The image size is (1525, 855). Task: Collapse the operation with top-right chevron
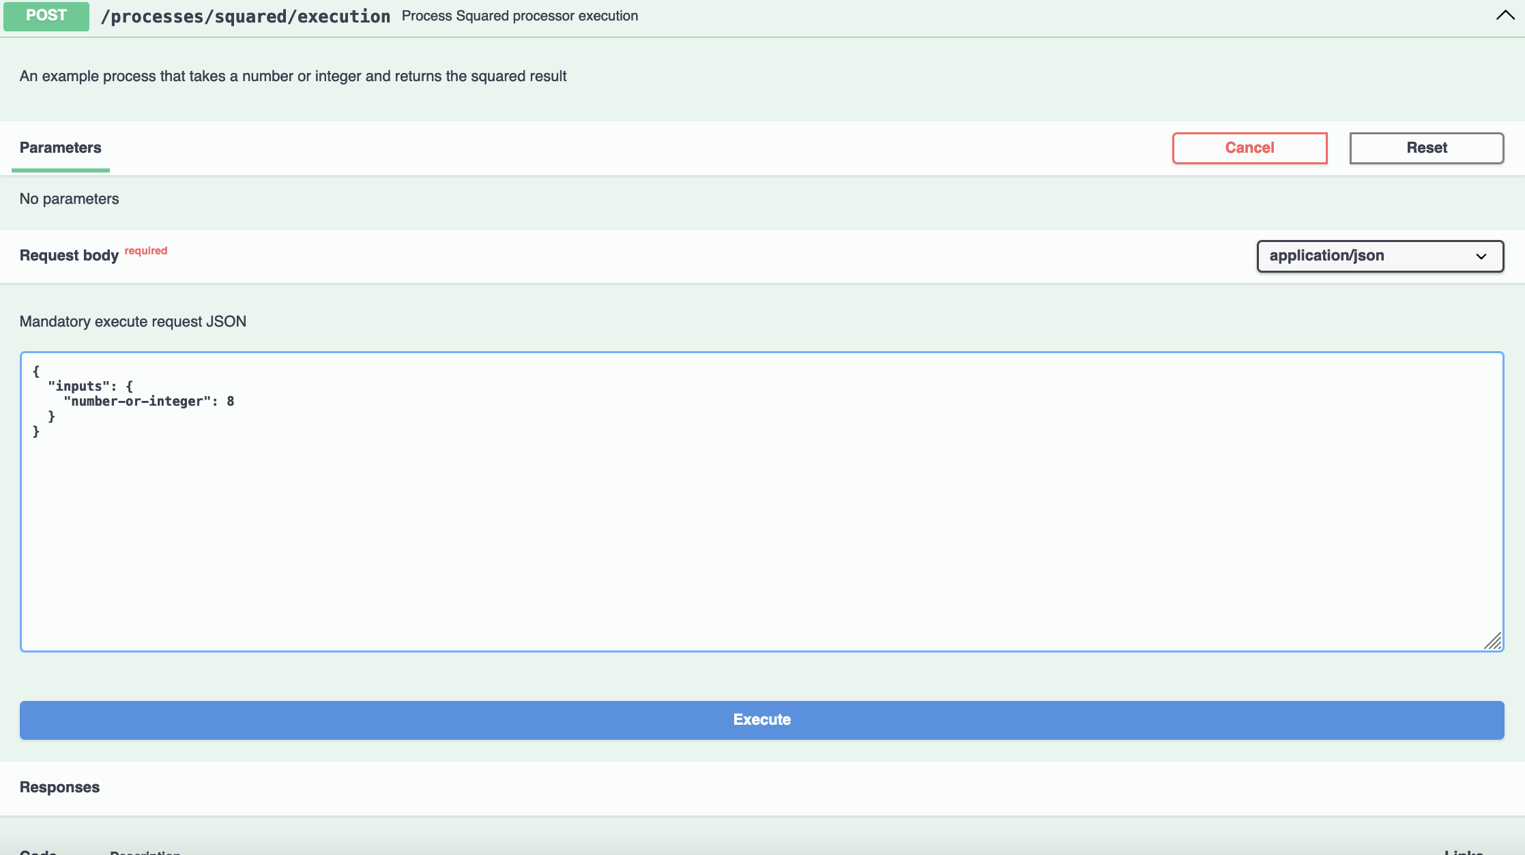coord(1505,15)
